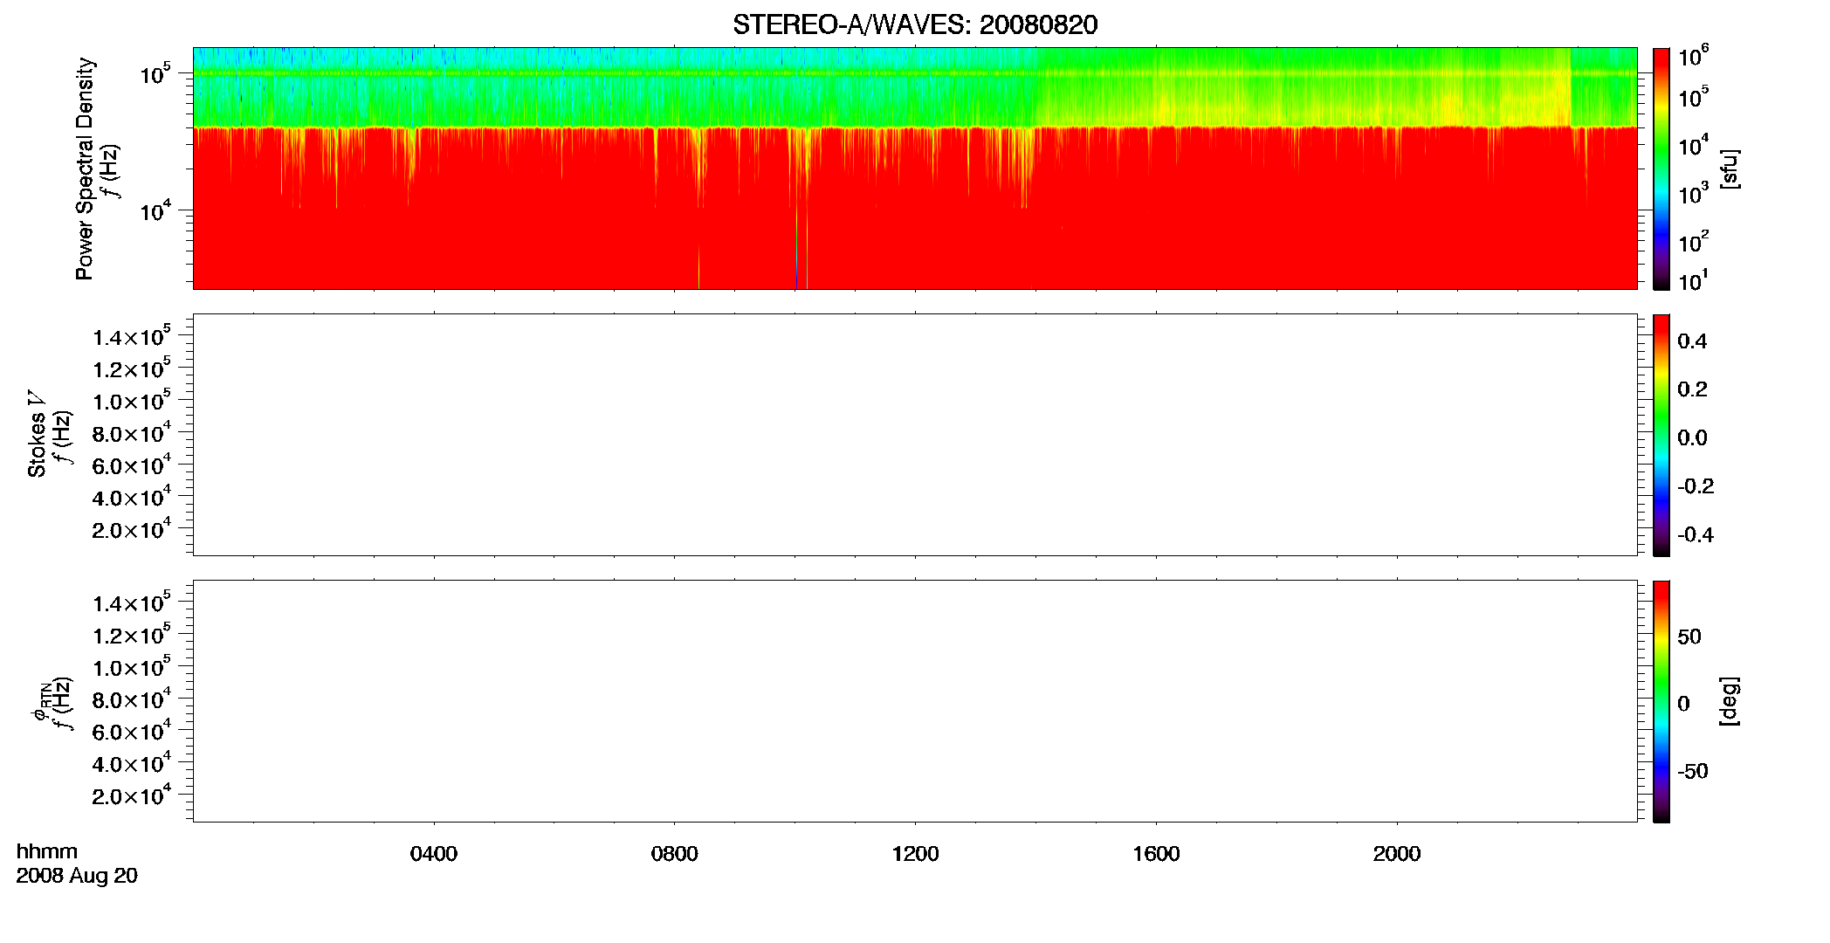Click the 1600 time axis label
The image size is (1830, 943).
[1156, 854]
